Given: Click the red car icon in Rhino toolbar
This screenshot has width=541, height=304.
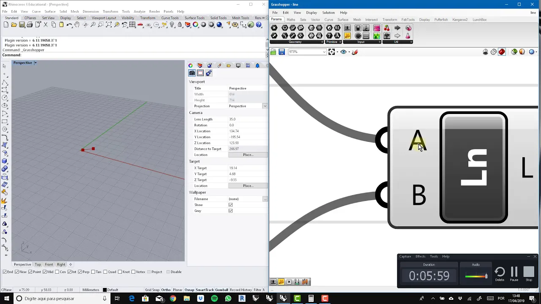Looking at the screenshot, I should (140, 24).
